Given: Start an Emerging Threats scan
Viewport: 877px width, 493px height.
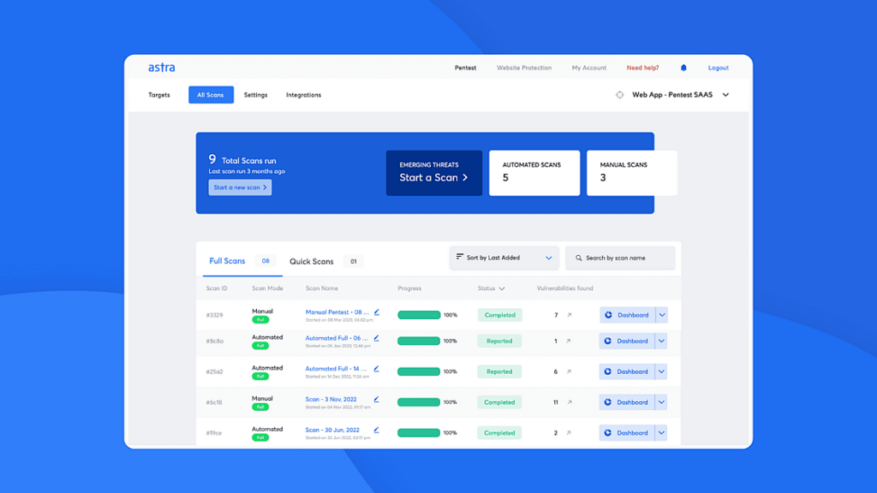Looking at the screenshot, I should click(434, 173).
